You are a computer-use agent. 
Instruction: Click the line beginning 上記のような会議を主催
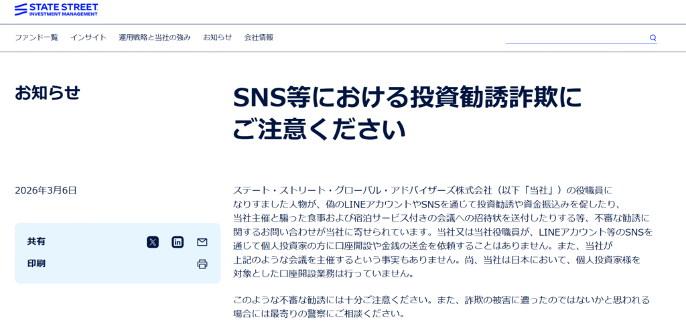437,260
